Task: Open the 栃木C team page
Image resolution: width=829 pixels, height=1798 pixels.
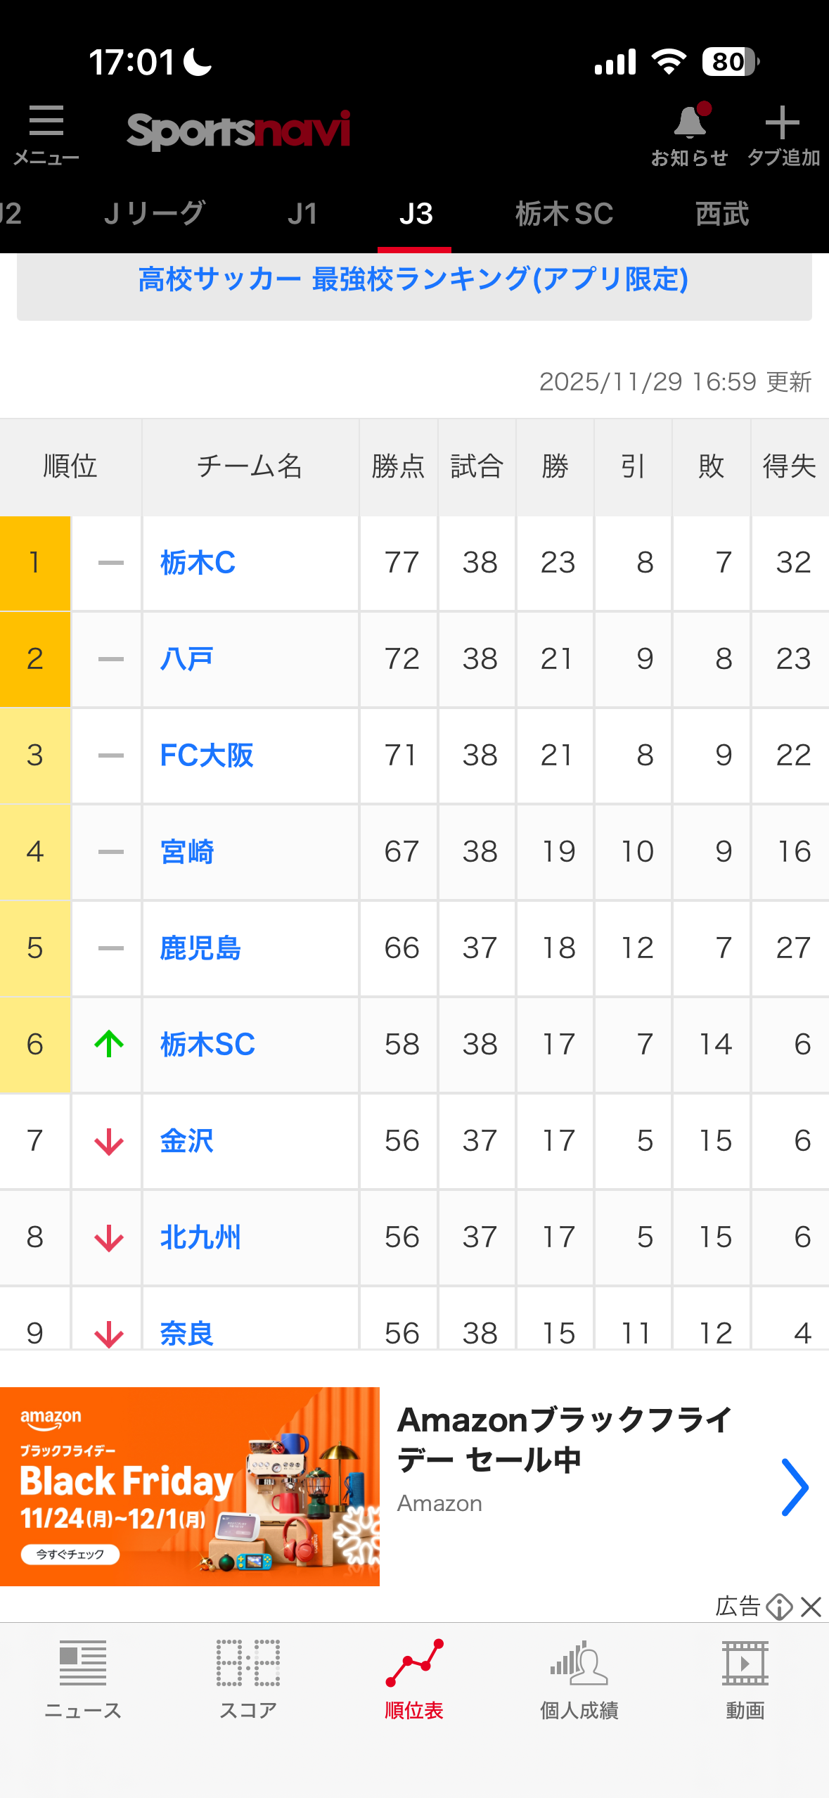Action: (x=198, y=563)
